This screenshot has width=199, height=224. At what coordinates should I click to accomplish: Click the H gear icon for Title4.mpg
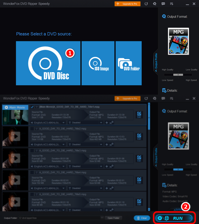pos(111,188)
